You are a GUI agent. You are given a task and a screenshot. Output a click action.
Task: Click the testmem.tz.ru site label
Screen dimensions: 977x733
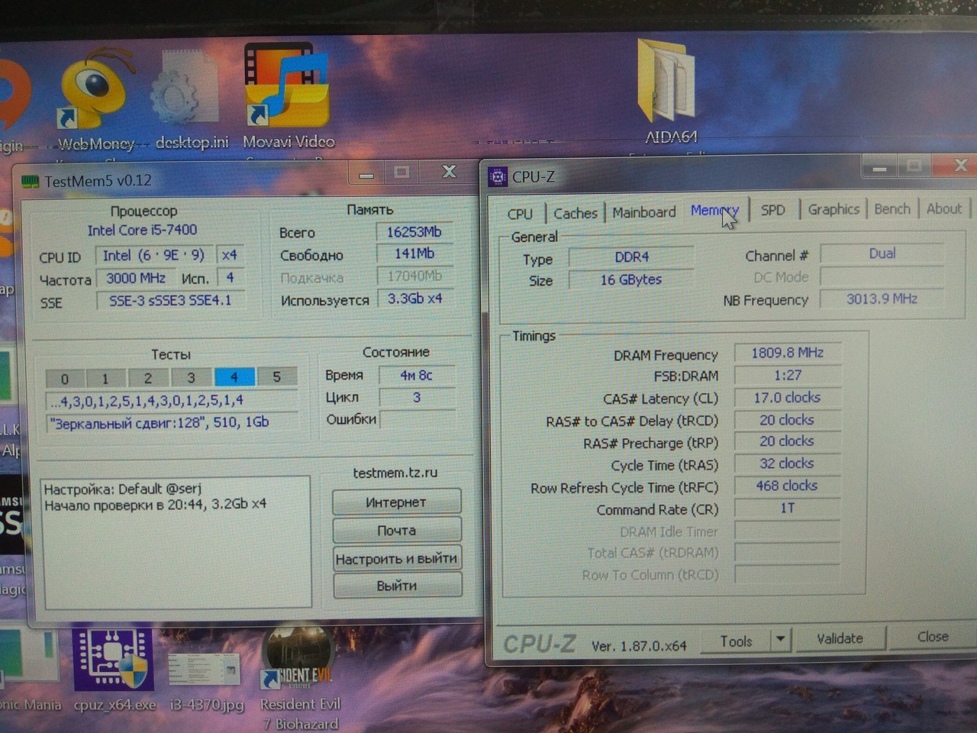click(x=395, y=473)
